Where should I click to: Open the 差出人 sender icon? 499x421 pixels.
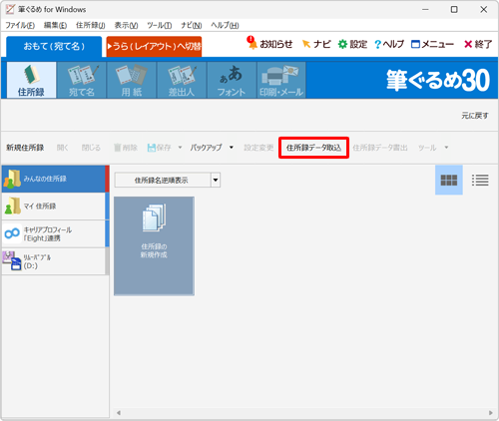182,80
